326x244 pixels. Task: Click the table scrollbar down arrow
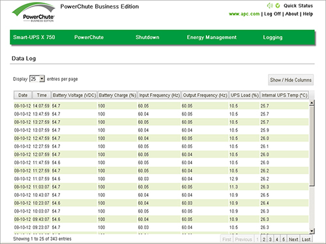[312, 231]
